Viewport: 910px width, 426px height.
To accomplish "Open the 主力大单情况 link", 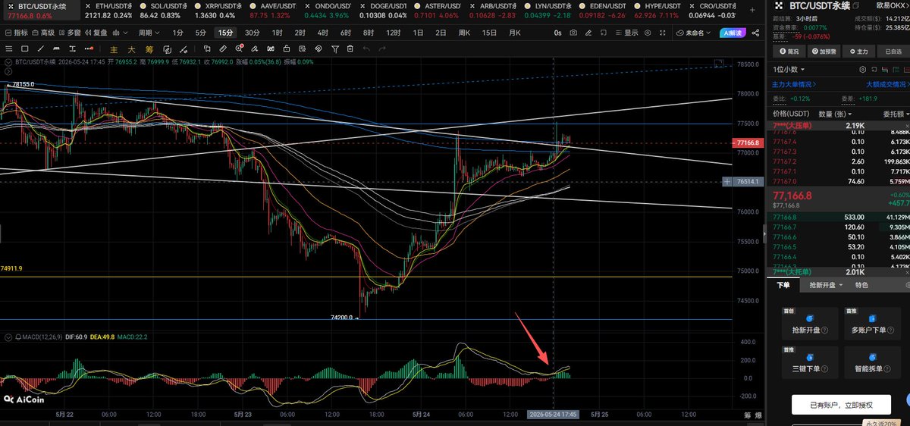I will coord(795,84).
